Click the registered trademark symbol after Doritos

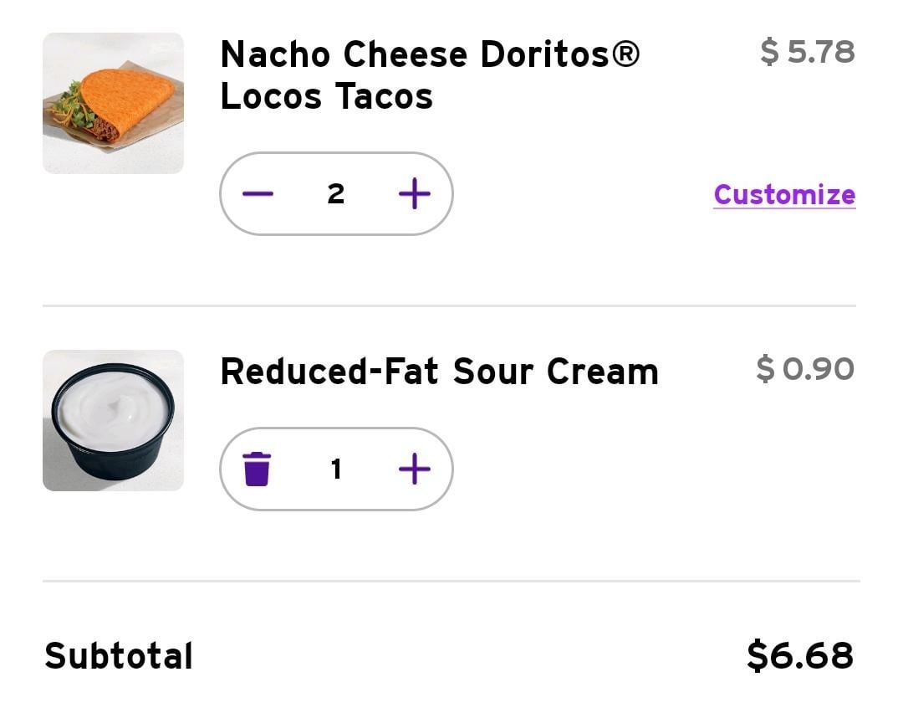(x=625, y=54)
